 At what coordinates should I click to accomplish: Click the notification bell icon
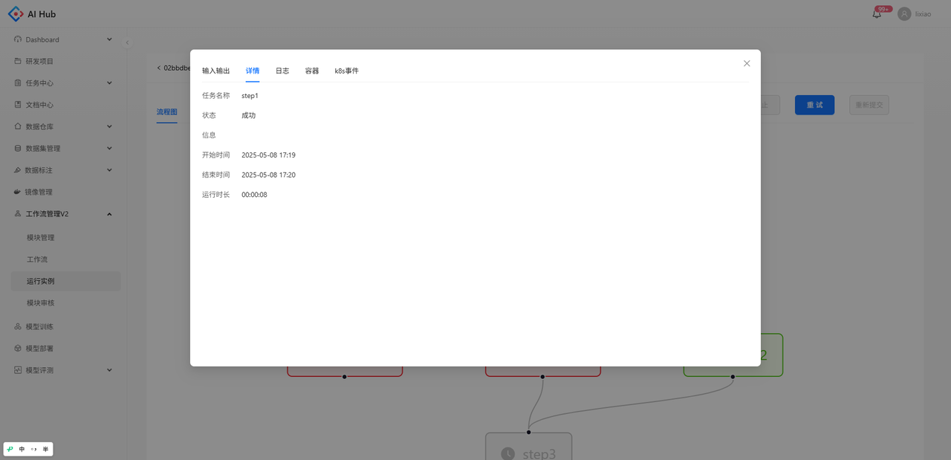877,14
